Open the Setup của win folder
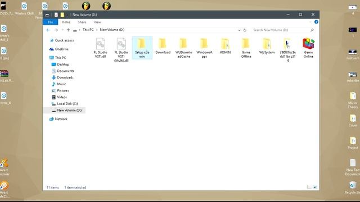 [x=142, y=48]
